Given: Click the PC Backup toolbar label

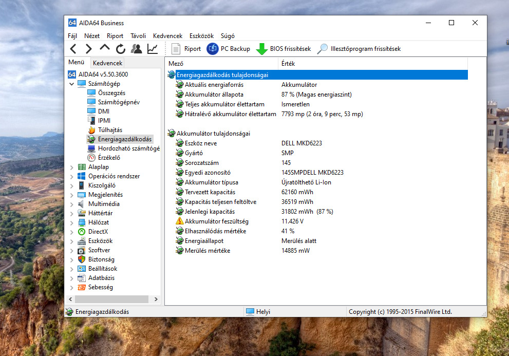Looking at the screenshot, I should coord(235,49).
